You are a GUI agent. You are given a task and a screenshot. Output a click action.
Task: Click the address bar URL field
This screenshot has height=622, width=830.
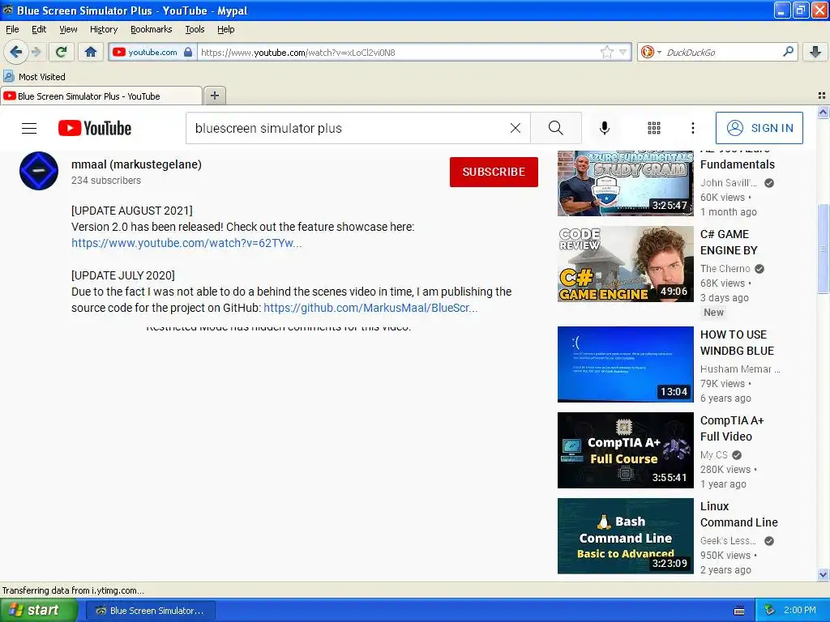[399, 53]
